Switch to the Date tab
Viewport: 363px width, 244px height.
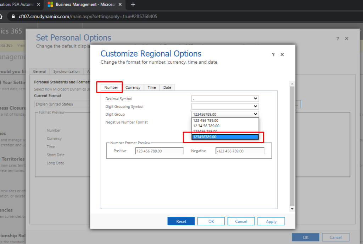(167, 87)
